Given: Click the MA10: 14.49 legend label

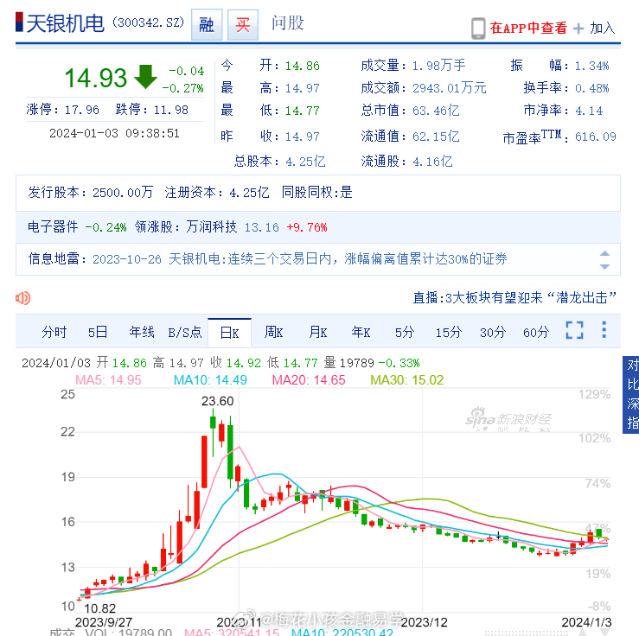Looking at the screenshot, I should coord(210,380).
